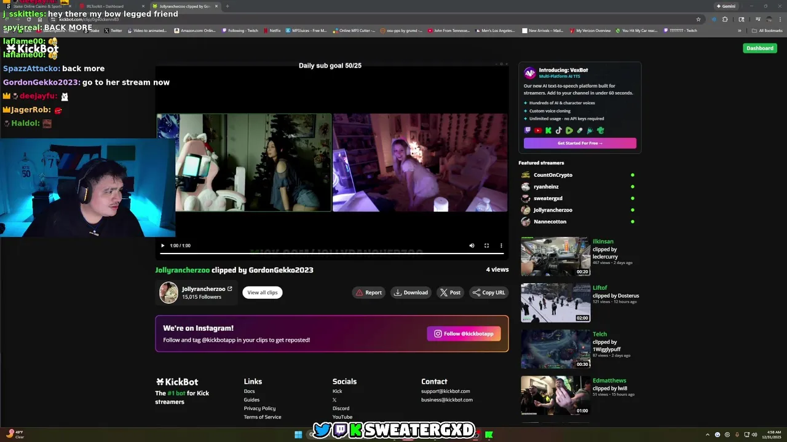The image size is (787, 442).
Task: Open the Following - Twitch bookmark
Action: tap(240, 30)
